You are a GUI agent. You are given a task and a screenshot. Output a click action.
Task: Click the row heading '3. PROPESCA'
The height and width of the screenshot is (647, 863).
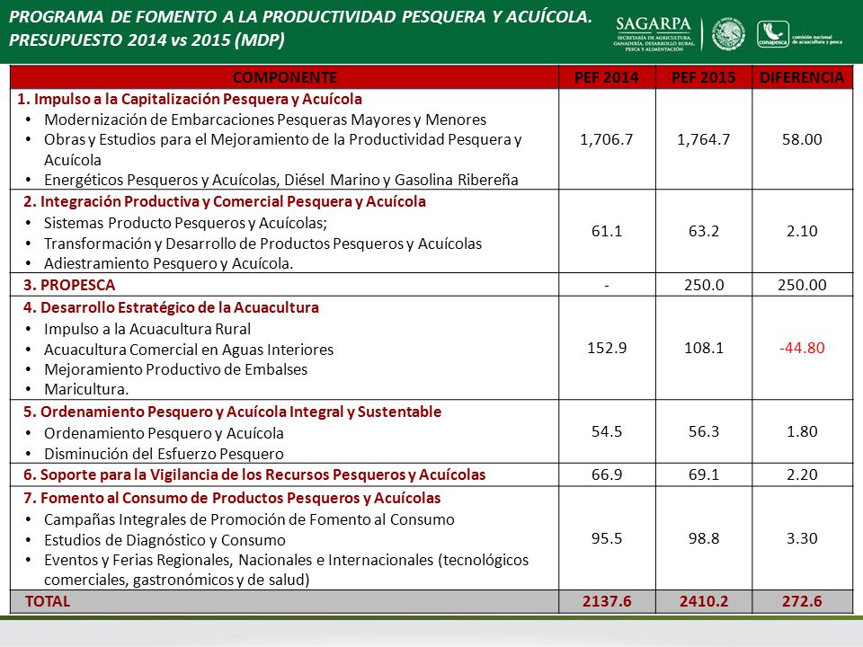[69, 285]
